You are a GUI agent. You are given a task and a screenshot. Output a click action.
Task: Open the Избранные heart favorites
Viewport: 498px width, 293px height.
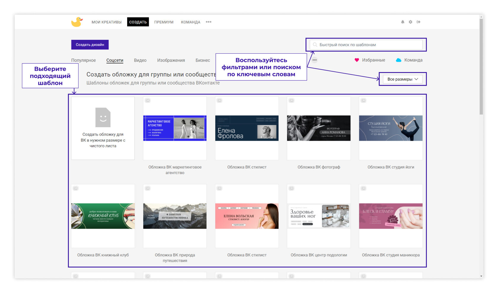[370, 60]
